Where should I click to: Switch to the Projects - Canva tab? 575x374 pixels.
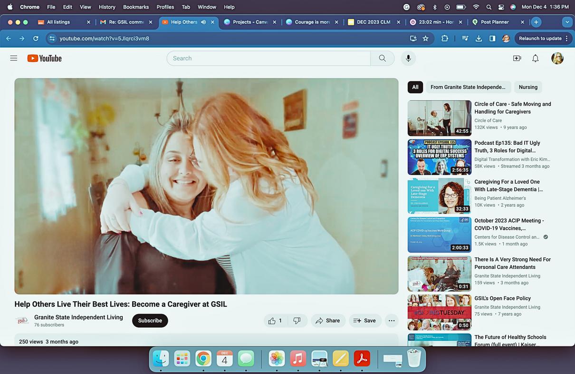pyautogui.click(x=250, y=22)
